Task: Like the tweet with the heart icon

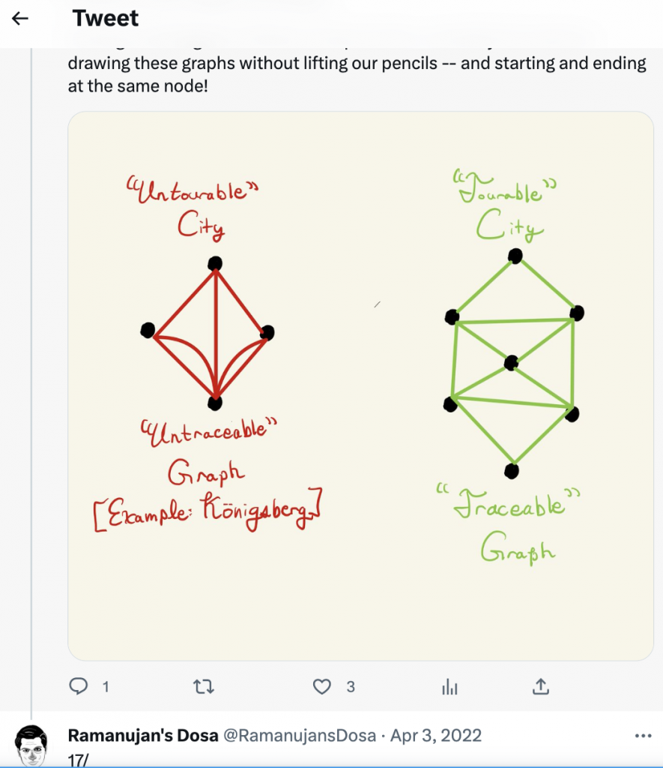Action: coord(321,687)
